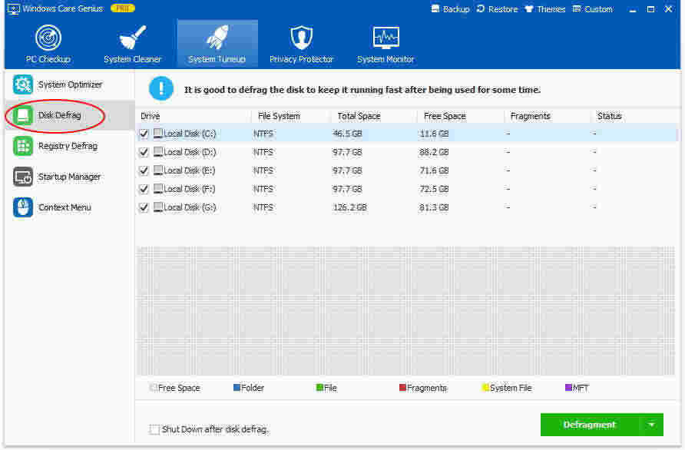Start the Defragment operation
The height and width of the screenshot is (450, 685).
(590, 425)
